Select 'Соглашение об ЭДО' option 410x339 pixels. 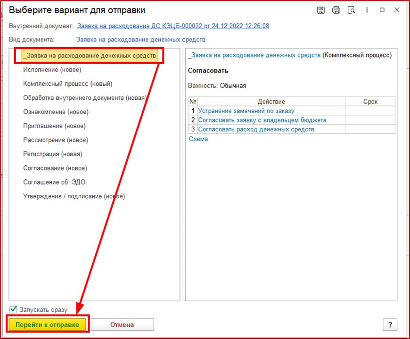54,182
